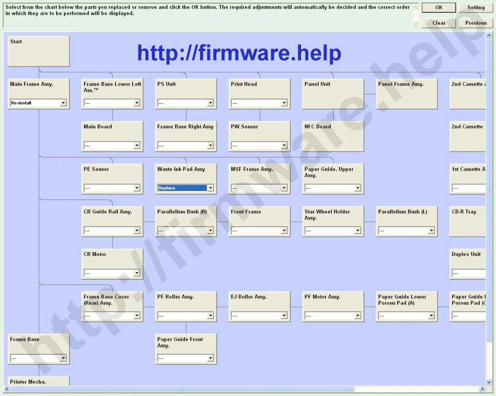Click the CD-R Tray box
The width and height of the screenshot is (496, 396).
(468, 222)
